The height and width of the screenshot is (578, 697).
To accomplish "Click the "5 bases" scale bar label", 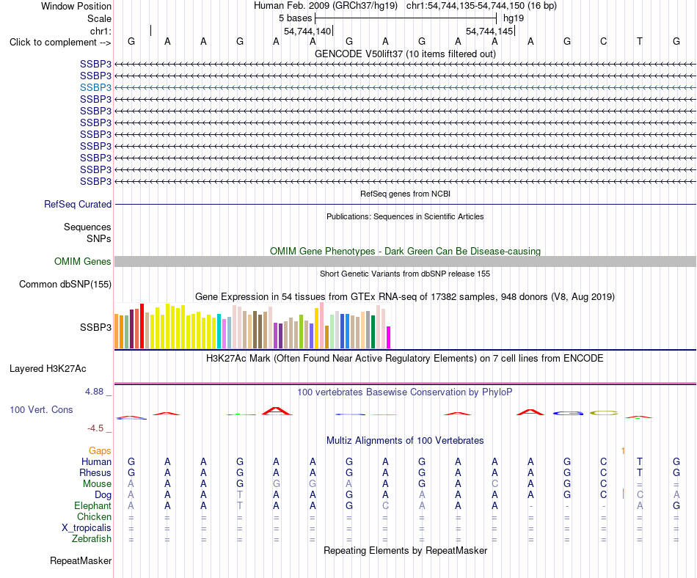I will (295, 18).
